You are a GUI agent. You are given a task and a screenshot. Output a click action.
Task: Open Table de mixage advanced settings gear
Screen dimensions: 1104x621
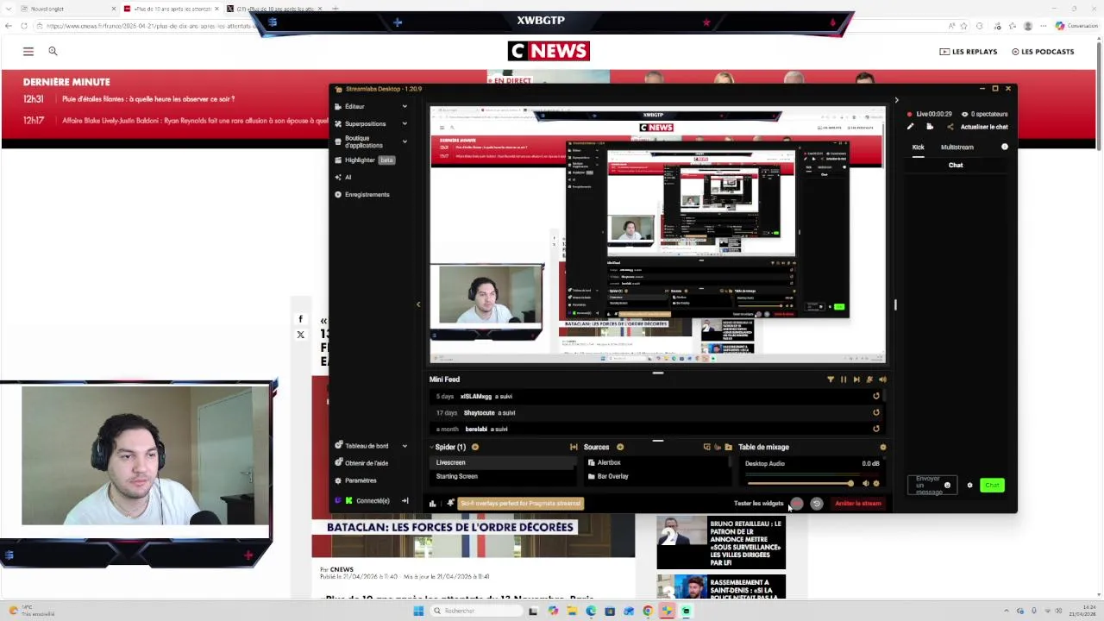click(x=882, y=447)
